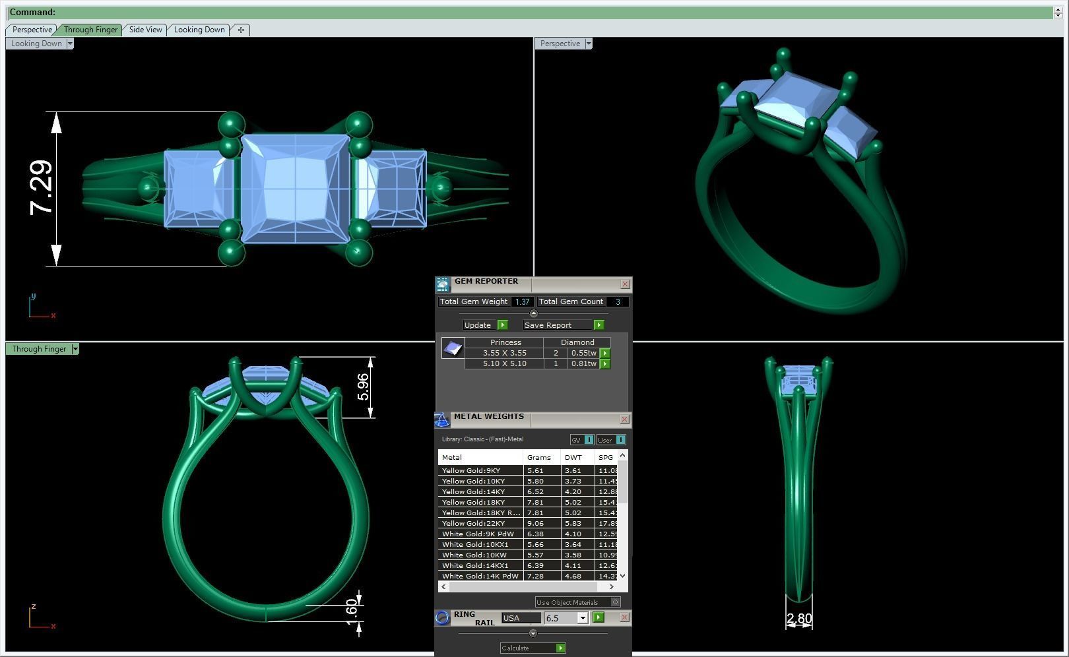Close the Metal Weights panel
This screenshot has width=1069, height=657.
point(625,420)
